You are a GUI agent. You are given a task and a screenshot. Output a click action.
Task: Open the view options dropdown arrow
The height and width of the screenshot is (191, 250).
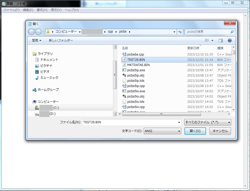coord(212,40)
